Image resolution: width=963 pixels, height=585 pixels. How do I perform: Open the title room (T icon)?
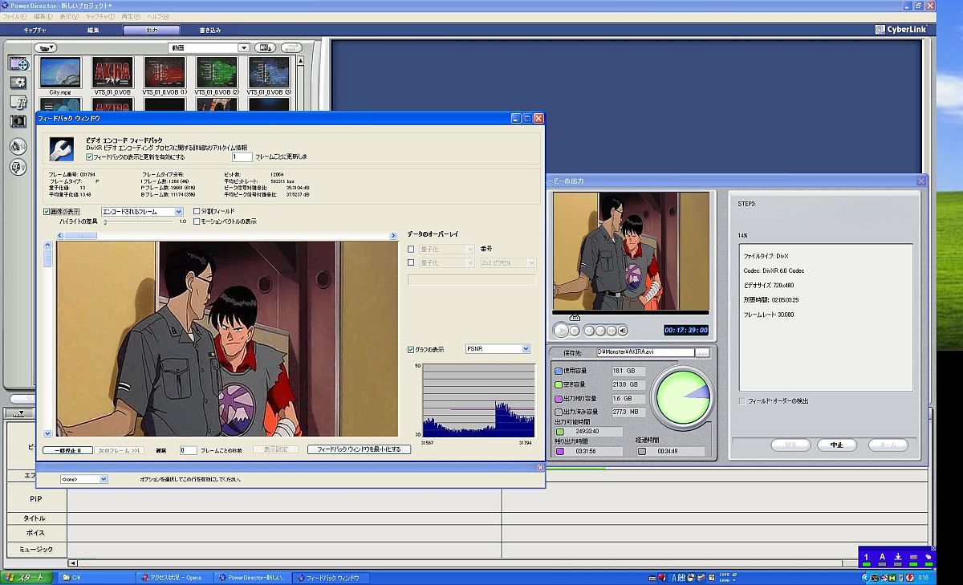[x=18, y=102]
